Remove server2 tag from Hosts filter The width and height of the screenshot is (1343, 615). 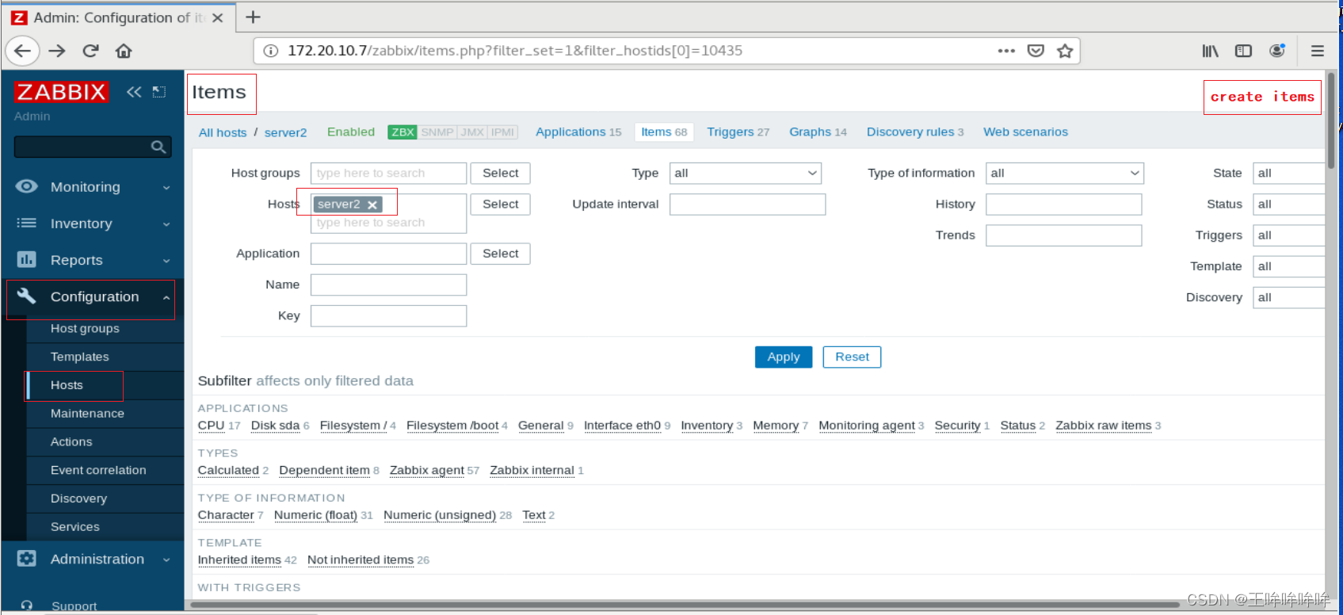[x=372, y=204]
